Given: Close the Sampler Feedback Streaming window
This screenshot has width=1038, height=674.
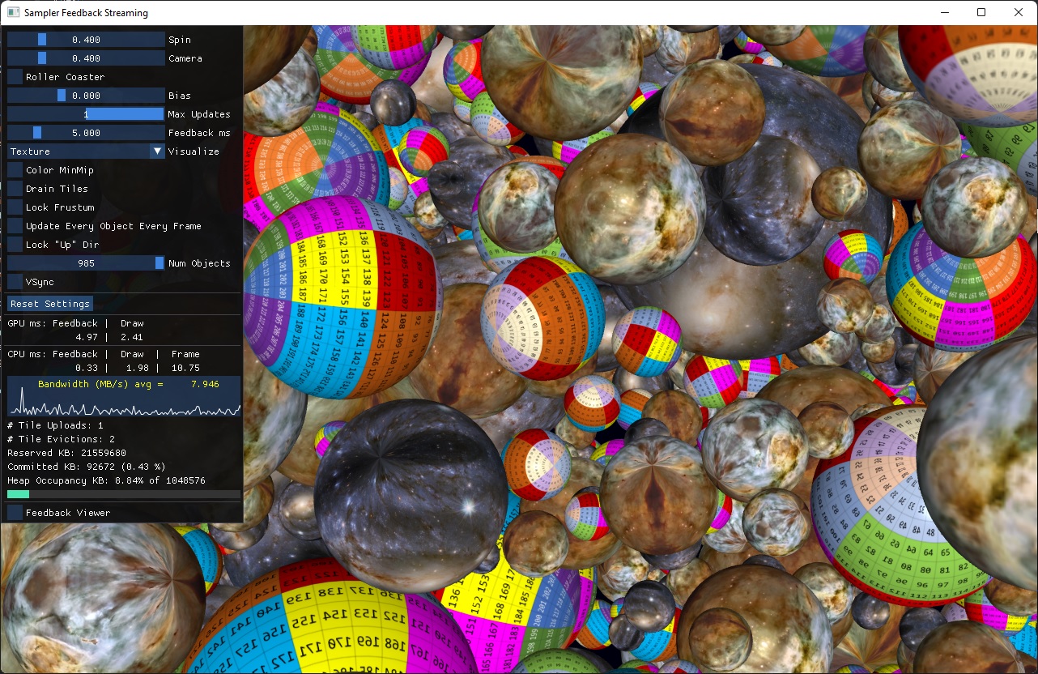Looking at the screenshot, I should pyautogui.click(x=1019, y=13).
